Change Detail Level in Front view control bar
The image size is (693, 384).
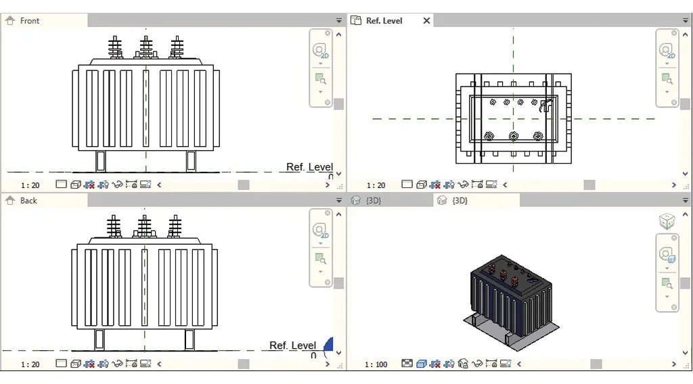pos(61,185)
